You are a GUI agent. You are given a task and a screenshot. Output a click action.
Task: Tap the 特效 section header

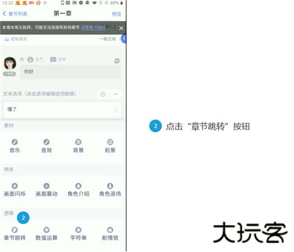pos(9,169)
